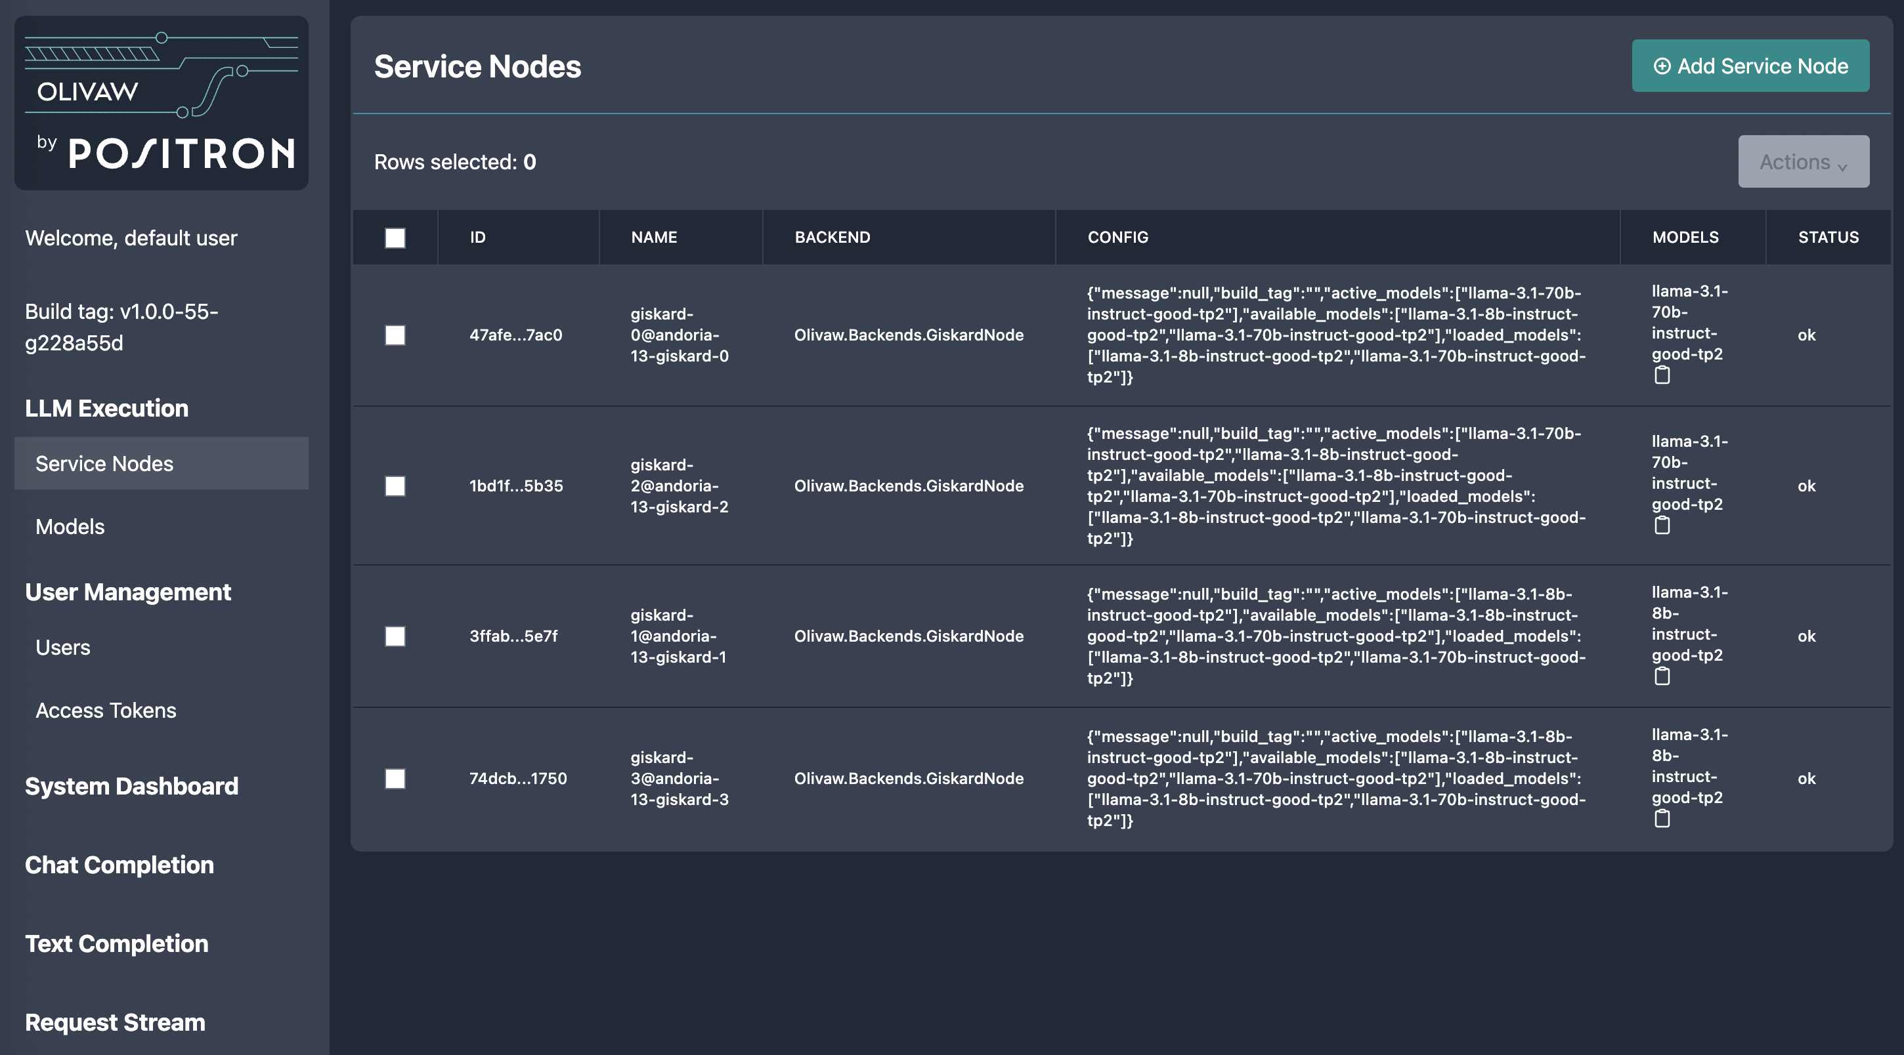Viewport: 1904px width, 1055px height.
Task: Click name giskard-3@andoria-13-giskard-3
Action: click(x=680, y=778)
